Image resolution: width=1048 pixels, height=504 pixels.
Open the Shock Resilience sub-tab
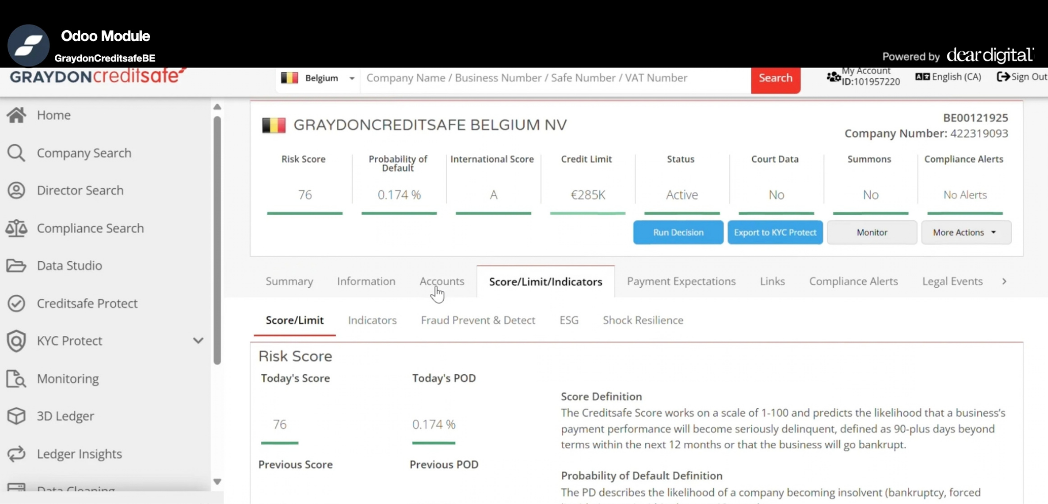tap(643, 320)
